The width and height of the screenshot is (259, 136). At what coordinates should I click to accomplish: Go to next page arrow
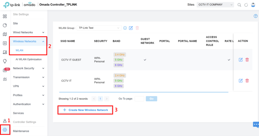[x=107, y=99]
